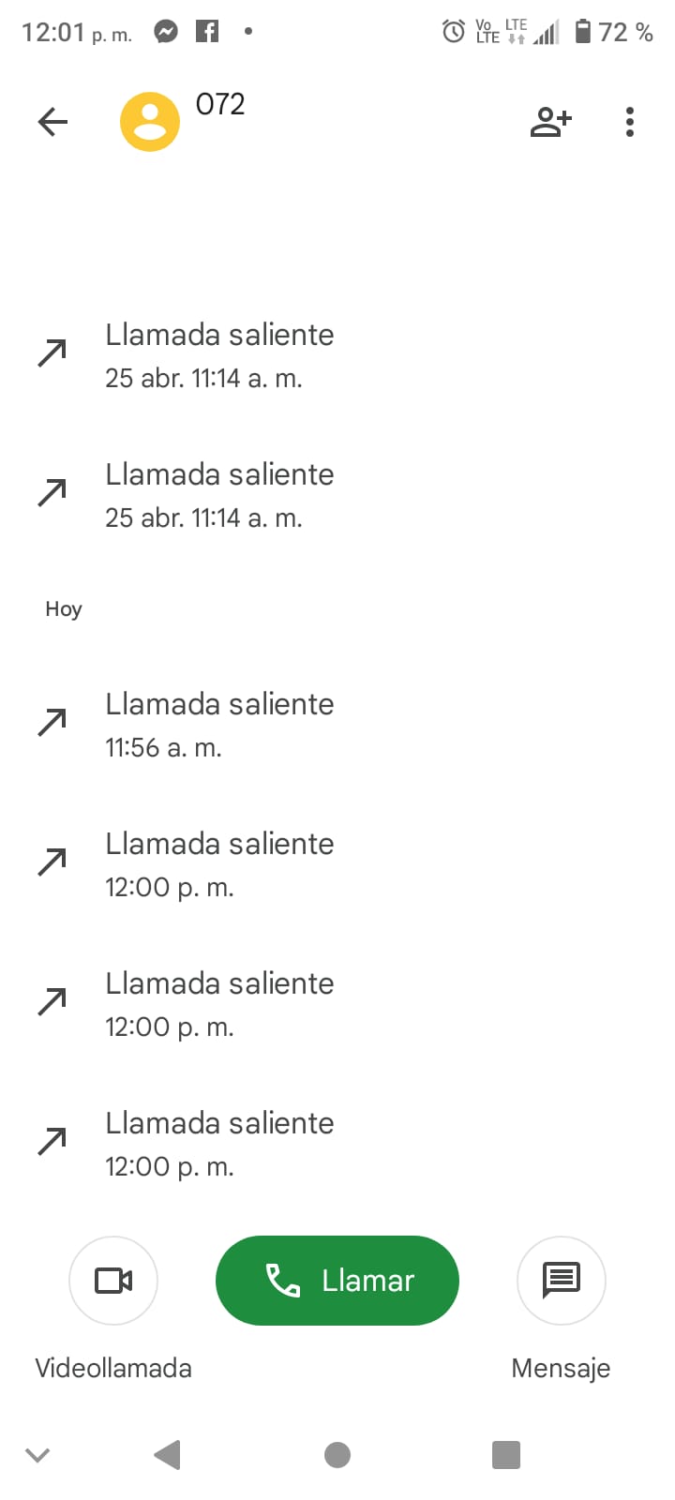Tap the alarm clock status icon

pos(453,32)
